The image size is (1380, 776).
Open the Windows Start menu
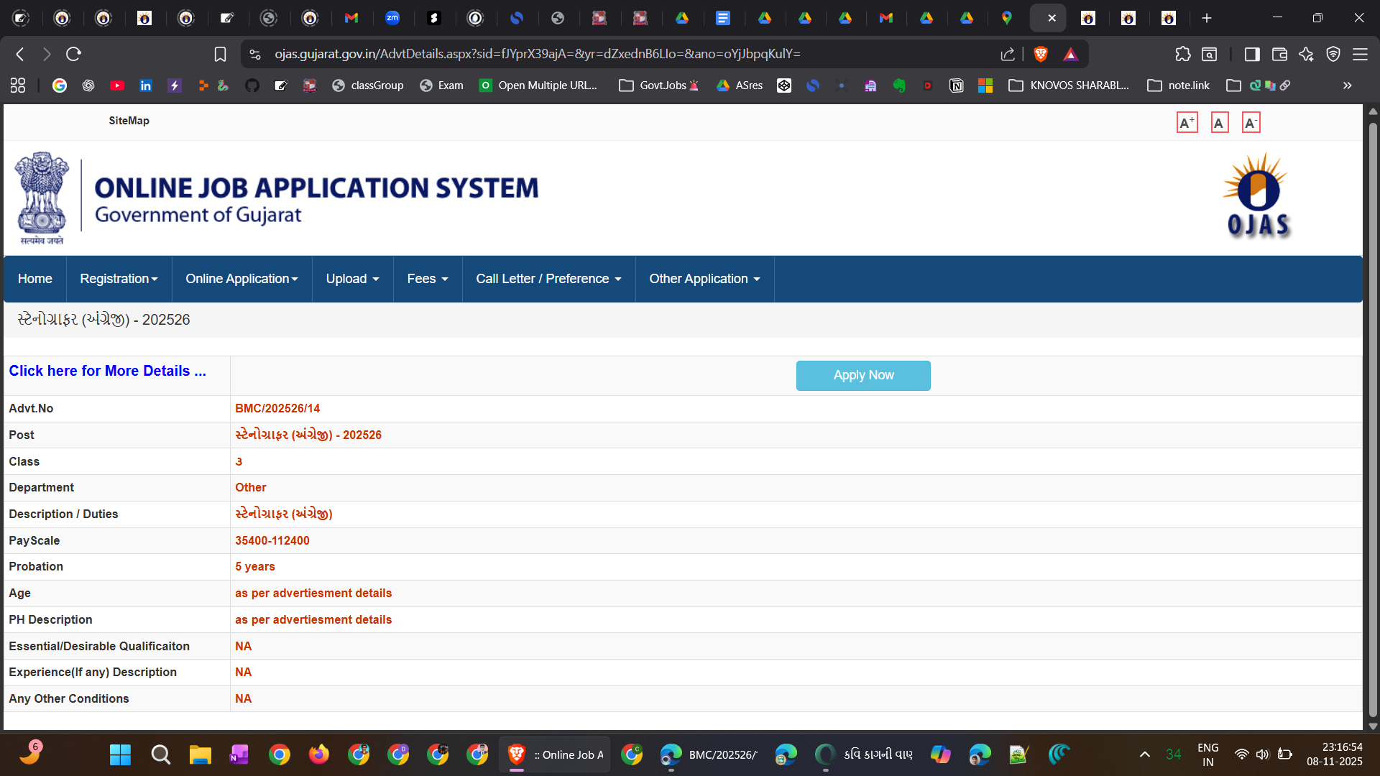120,754
